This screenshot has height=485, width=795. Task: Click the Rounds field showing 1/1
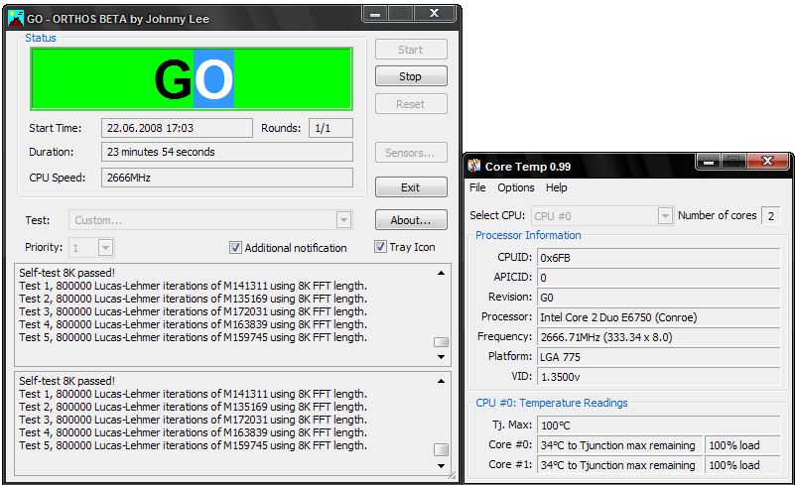pos(331,128)
